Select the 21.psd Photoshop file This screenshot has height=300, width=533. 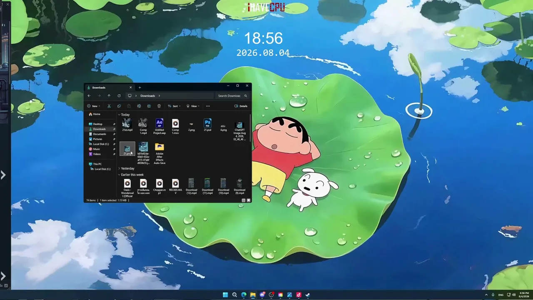[x=207, y=125]
